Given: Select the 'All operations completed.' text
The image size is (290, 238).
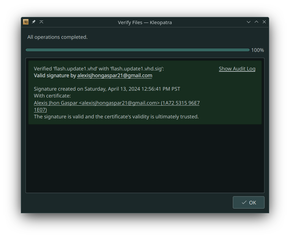Looking at the screenshot, I should (57, 37).
